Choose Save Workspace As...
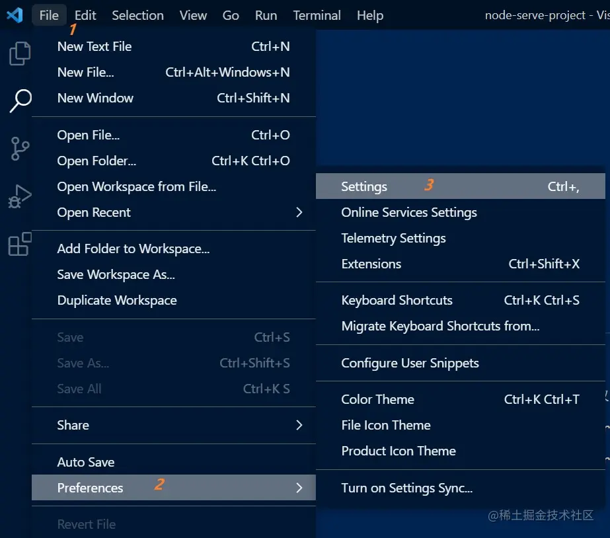This screenshot has width=610, height=538. click(x=174, y=275)
